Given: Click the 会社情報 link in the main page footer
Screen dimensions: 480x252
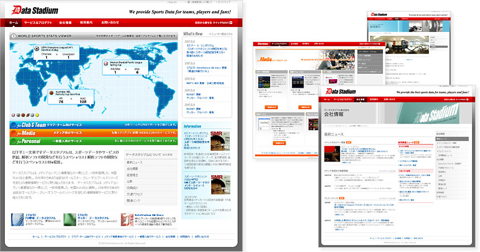Looking at the screenshot, I should [x=170, y=236].
